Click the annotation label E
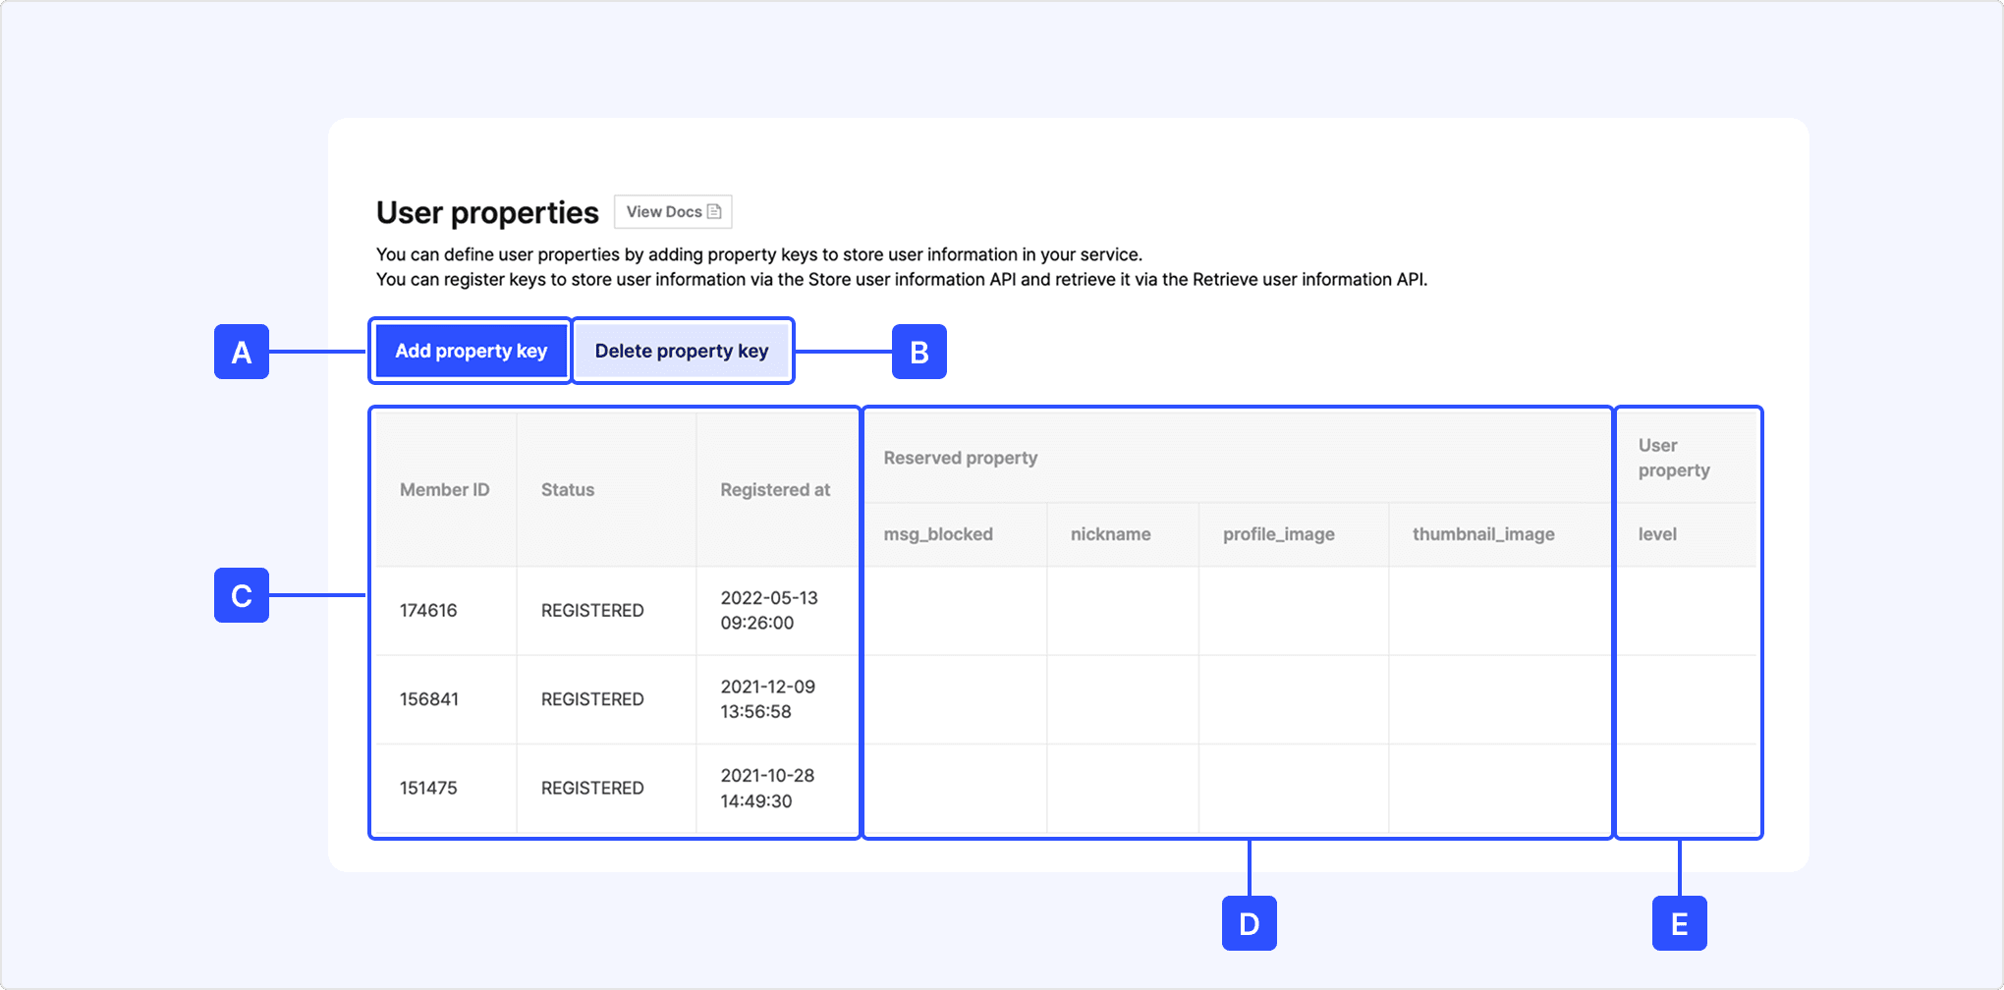The height and width of the screenshot is (990, 2004). click(1679, 923)
